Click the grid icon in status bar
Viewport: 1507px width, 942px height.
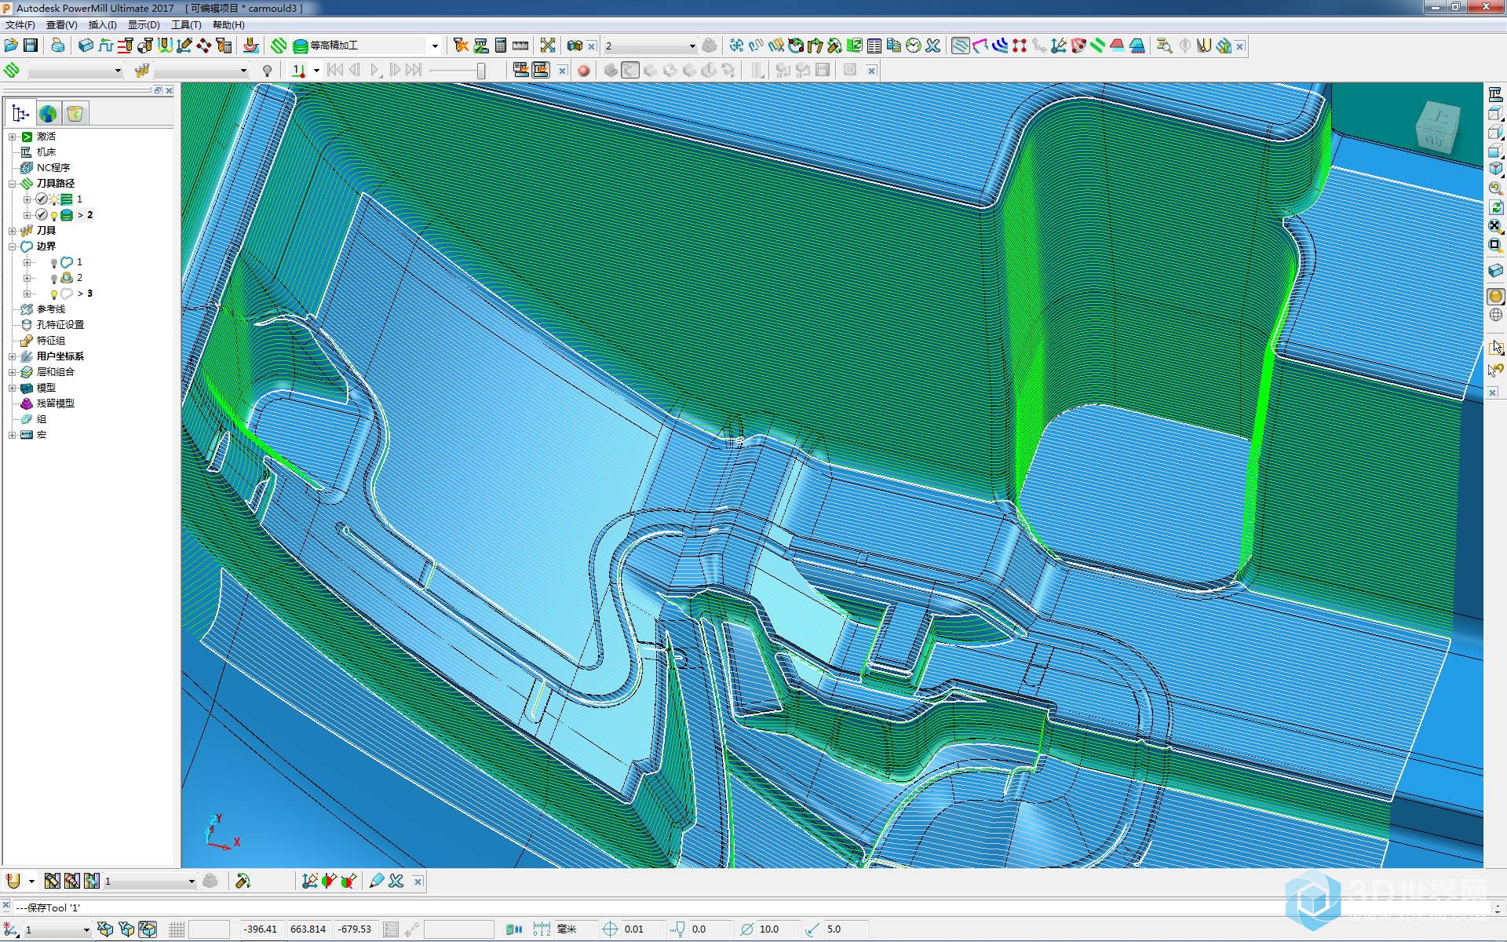tap(177, 929)
